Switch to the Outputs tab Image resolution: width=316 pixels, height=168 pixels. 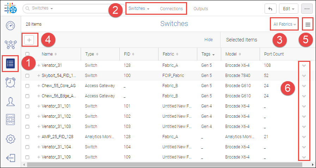coord(200,8)
